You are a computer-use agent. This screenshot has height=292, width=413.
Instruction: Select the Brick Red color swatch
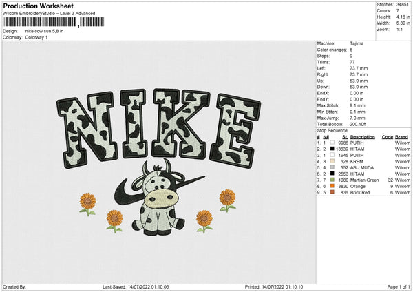(332, 192)
